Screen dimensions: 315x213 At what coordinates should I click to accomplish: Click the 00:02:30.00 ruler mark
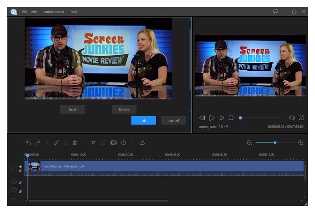tap(126, 155)
